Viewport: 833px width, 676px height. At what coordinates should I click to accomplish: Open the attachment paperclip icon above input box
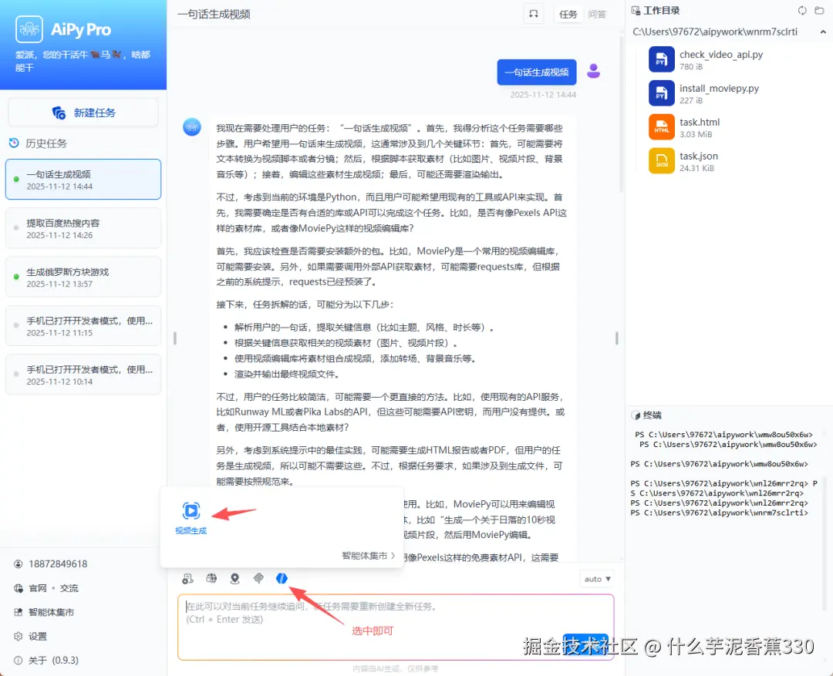[258, 578]
